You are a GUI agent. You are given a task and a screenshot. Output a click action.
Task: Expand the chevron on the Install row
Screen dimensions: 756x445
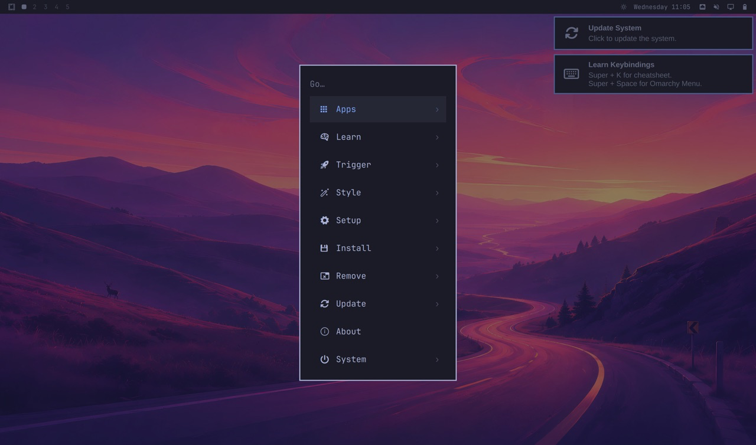pos(437,248)
